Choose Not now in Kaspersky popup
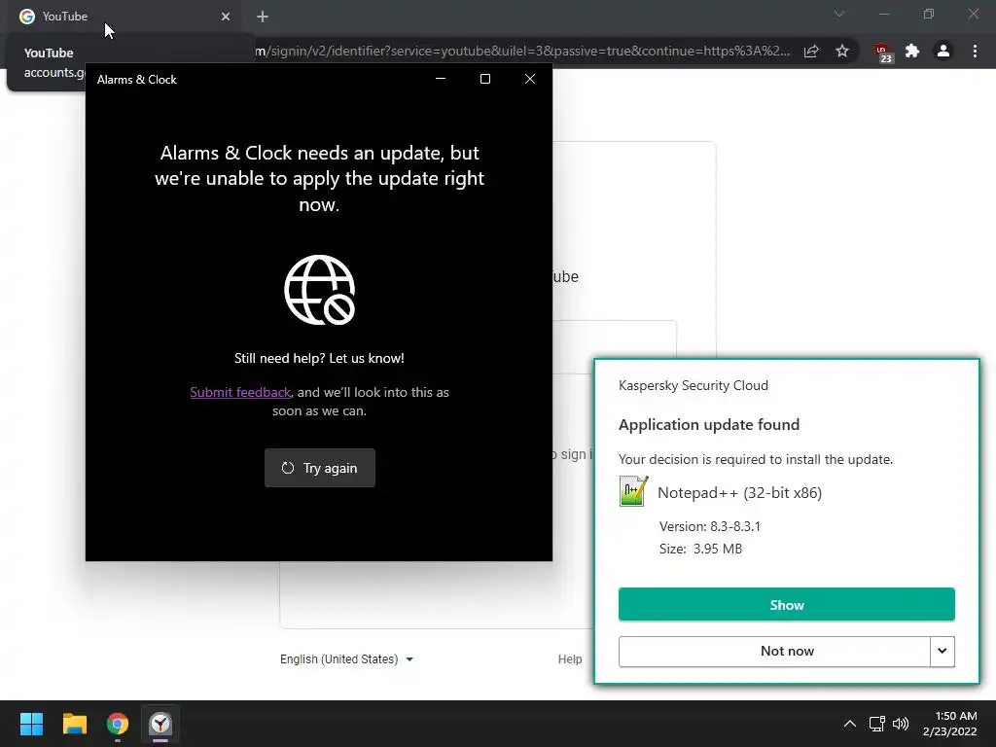Image resolution: width=996 pixels, height=747 pixels. [x=774, y=651]
